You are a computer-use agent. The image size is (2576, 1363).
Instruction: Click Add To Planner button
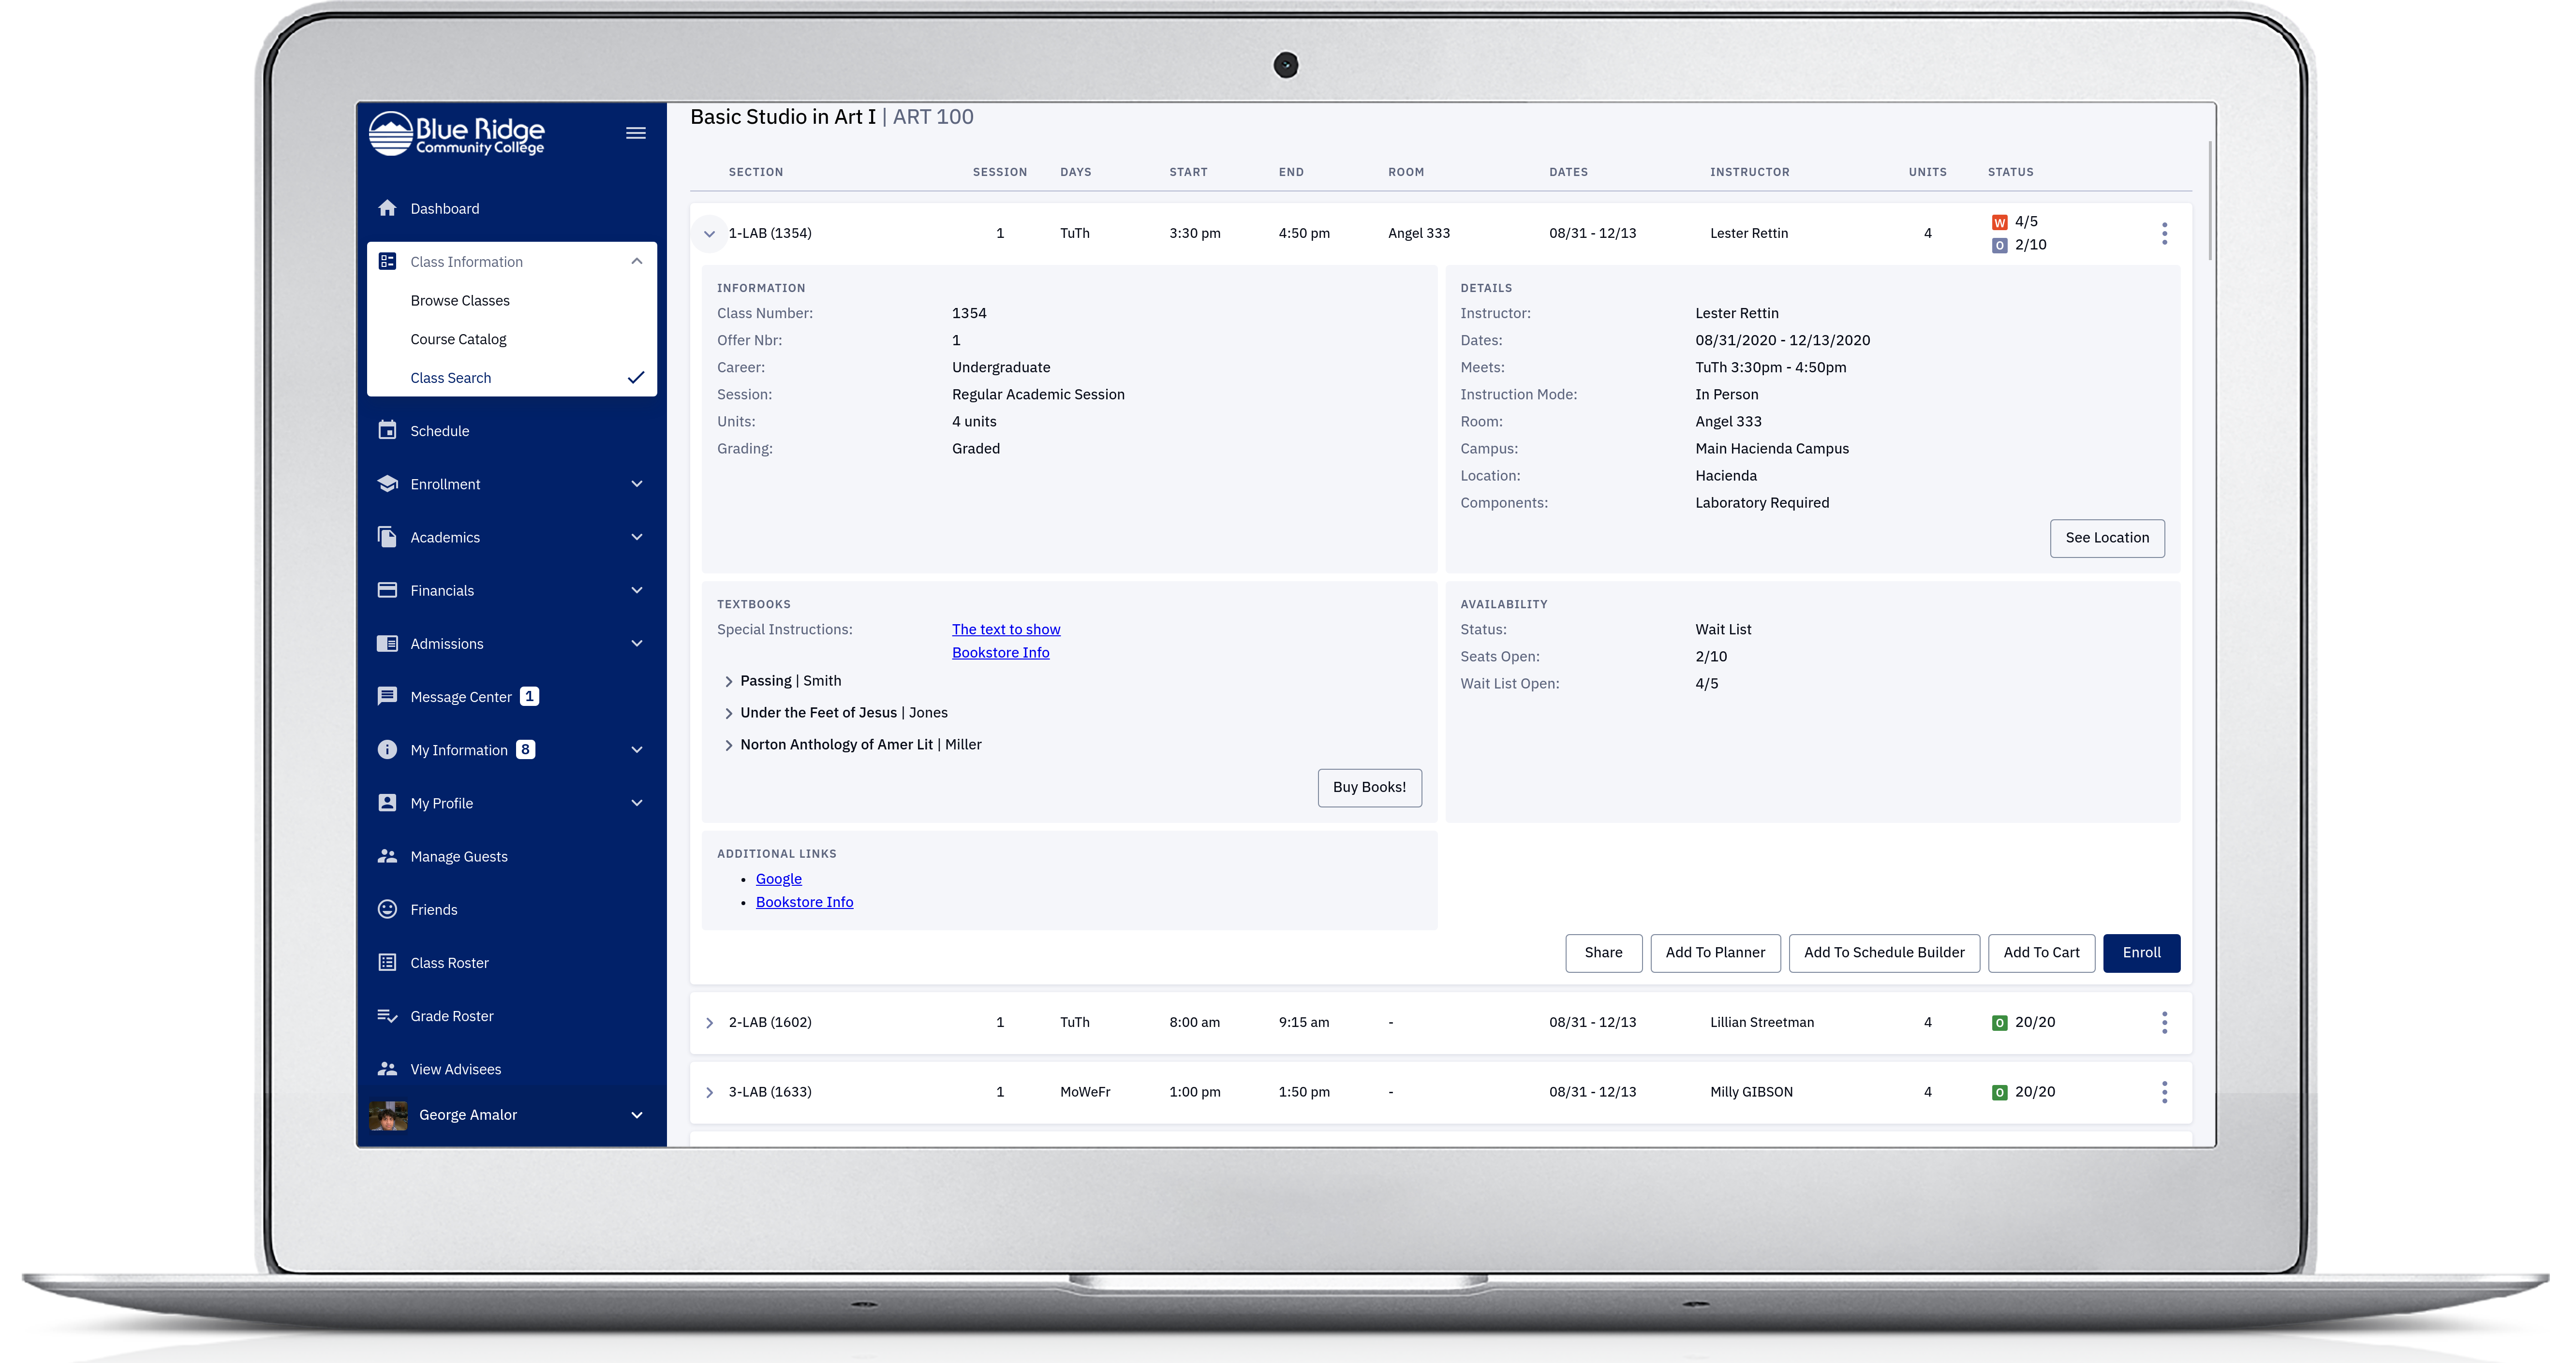1715,953
